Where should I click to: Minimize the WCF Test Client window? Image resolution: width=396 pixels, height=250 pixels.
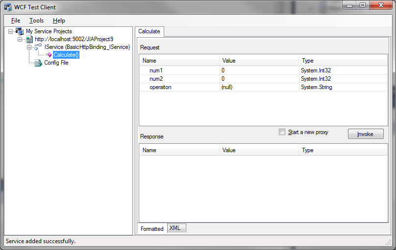(349, 5)
